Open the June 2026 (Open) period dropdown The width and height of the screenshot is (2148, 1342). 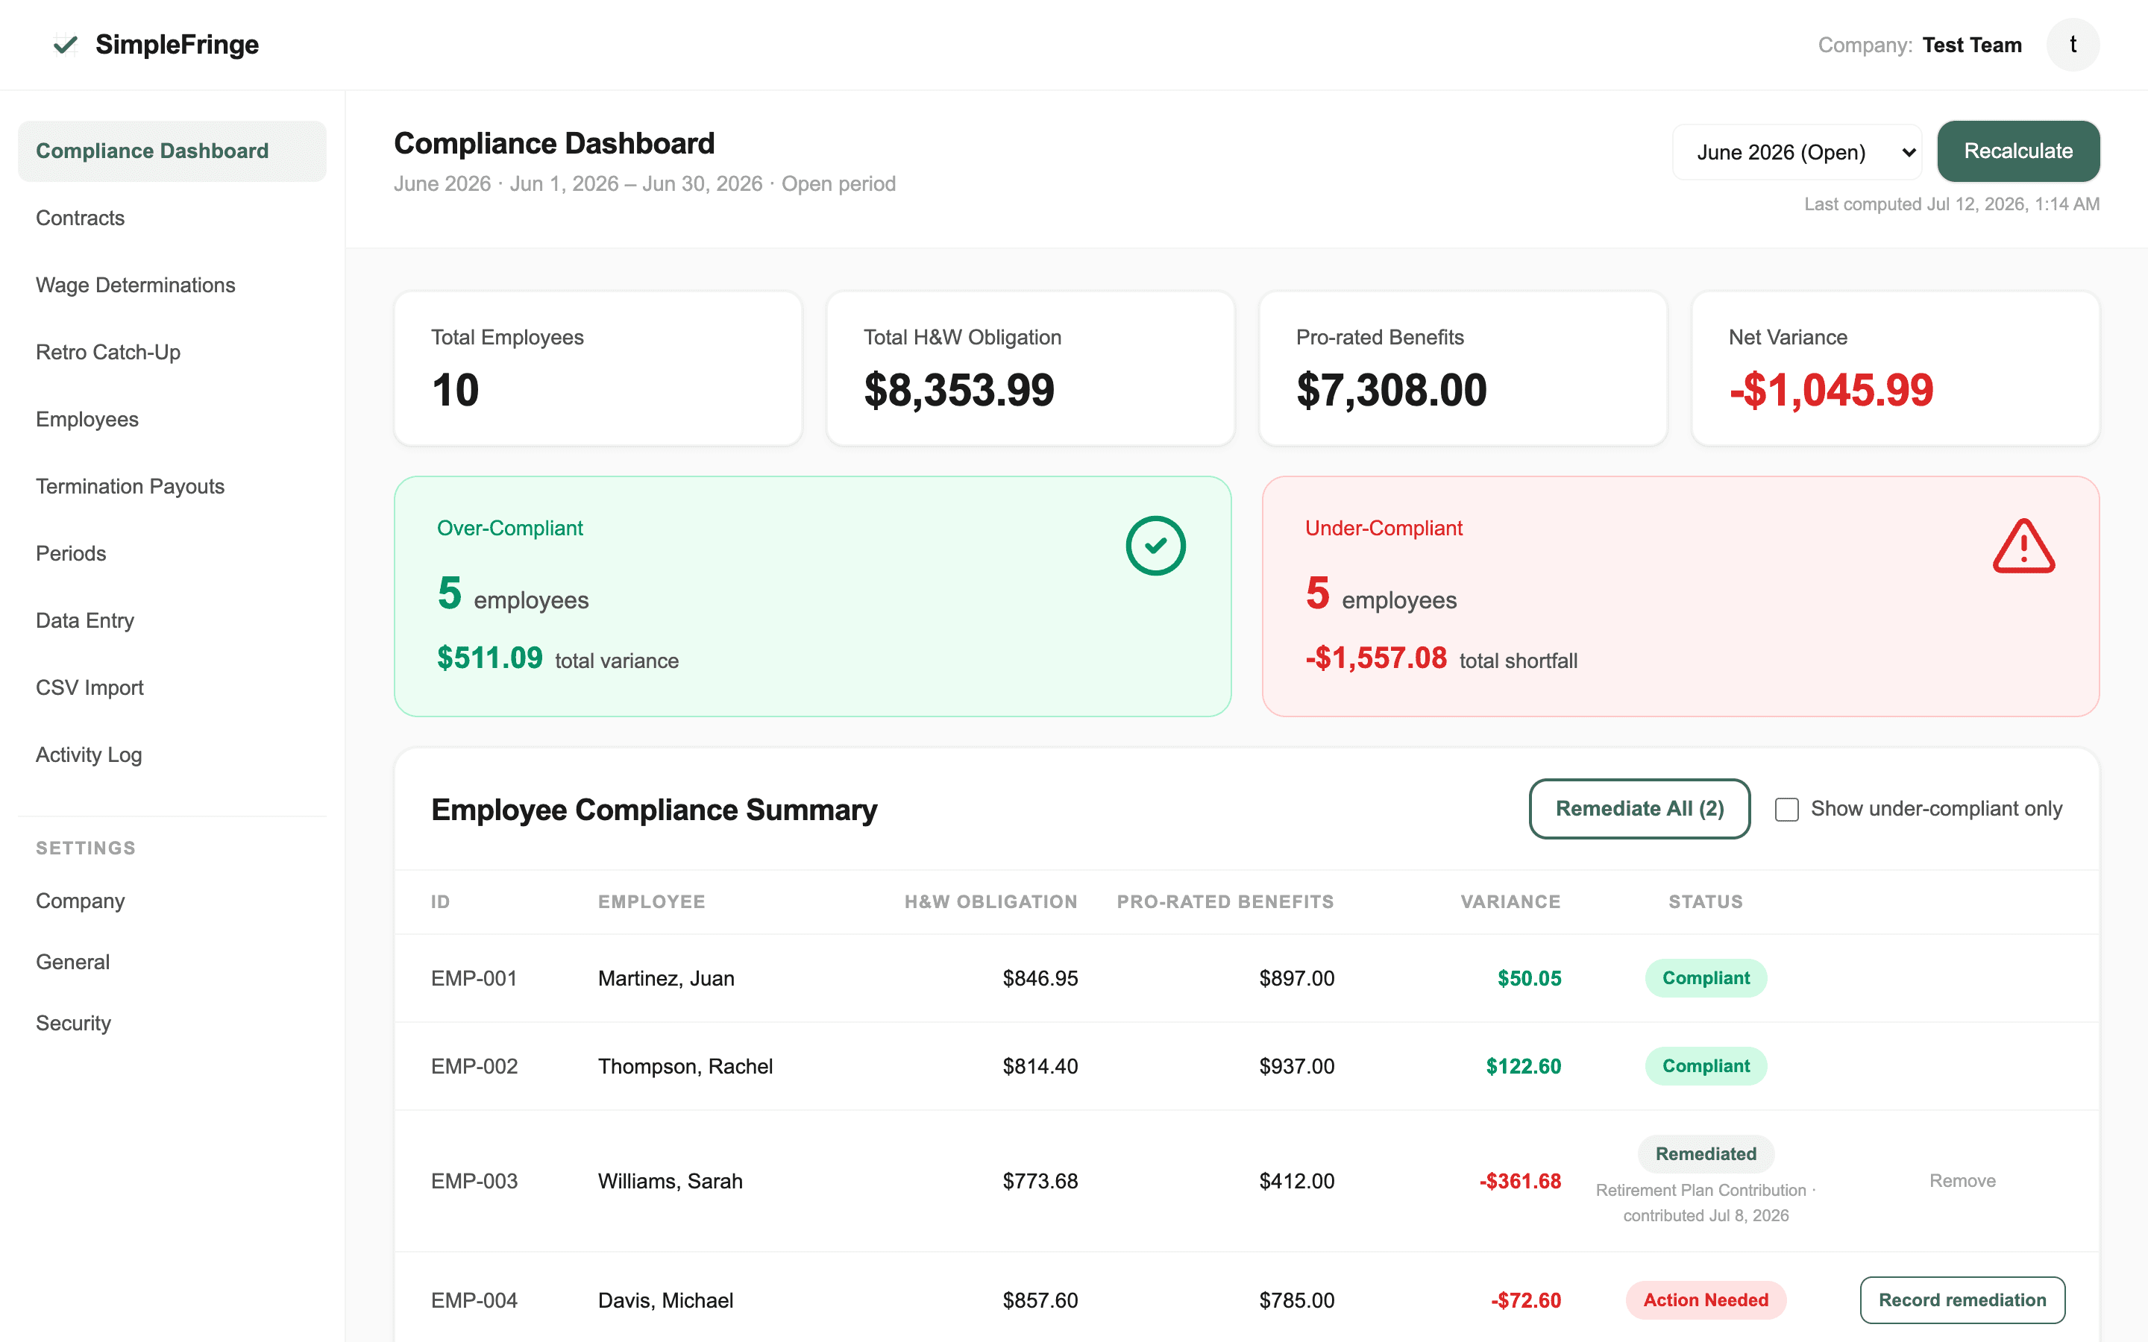tap(1797, 153)
